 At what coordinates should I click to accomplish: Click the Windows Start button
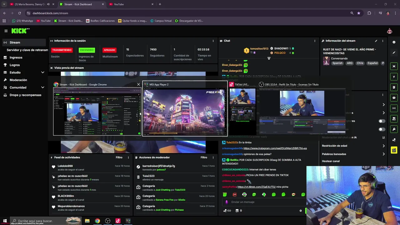point(5,221)
